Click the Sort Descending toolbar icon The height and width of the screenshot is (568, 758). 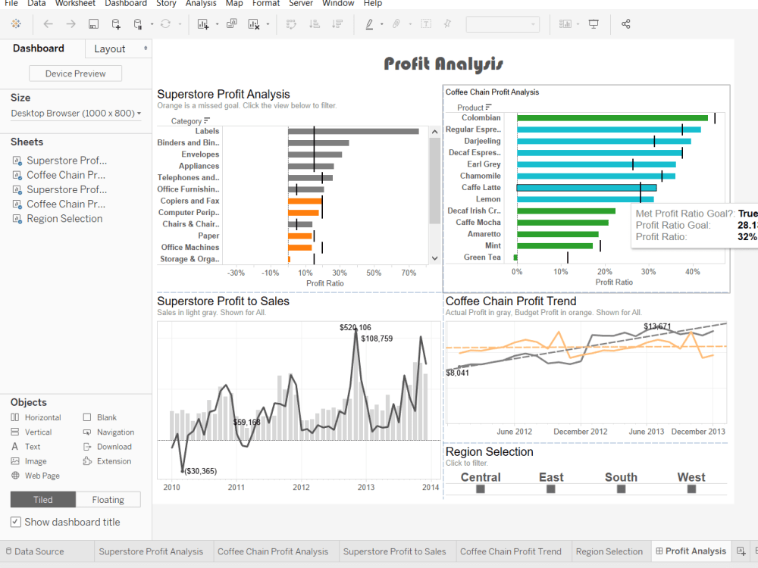(x=337, y=23)
